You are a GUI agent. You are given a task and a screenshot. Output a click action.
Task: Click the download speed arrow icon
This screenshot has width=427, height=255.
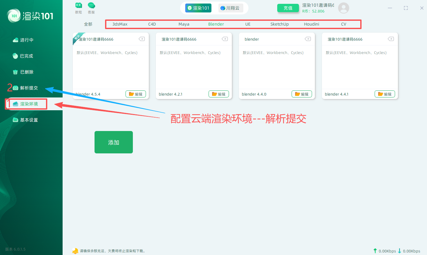coord(399,251)
